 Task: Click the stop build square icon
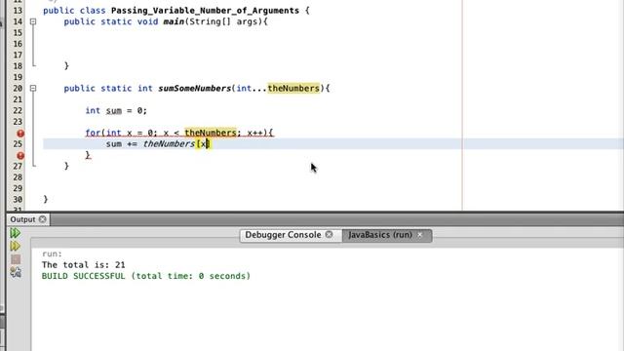pyautogui.click(x=16, y=259)
